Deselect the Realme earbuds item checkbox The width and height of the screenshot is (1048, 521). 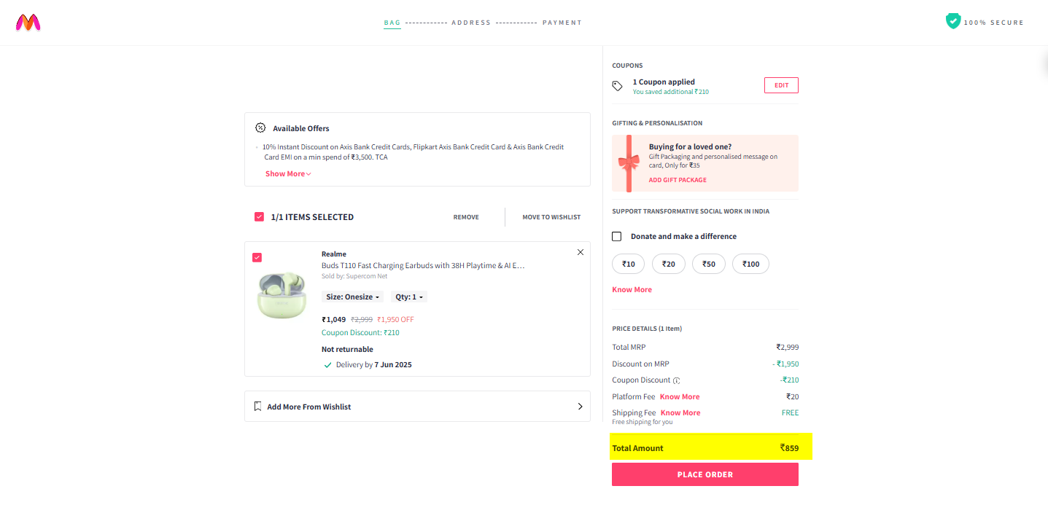(257, 257)
